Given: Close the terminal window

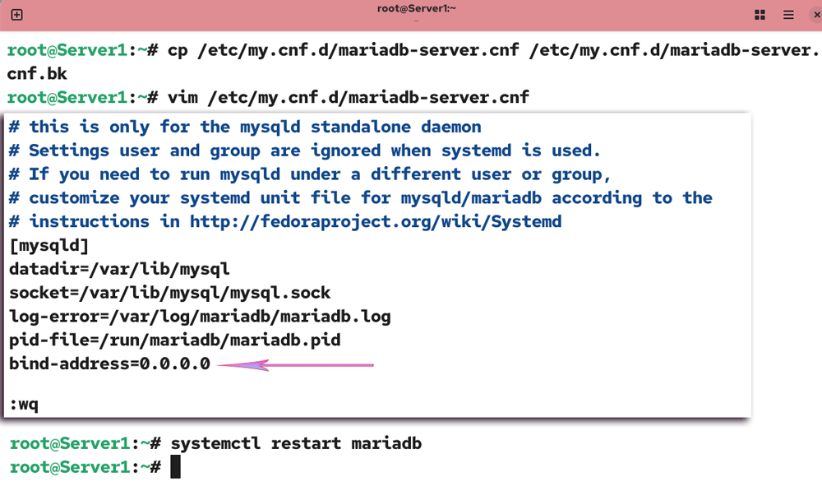Looking at the screenshot, I should tap(816, 15).
